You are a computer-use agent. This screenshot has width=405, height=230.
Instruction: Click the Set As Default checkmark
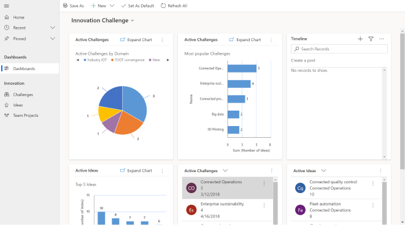pyautogui.click(x=124, y=6)
